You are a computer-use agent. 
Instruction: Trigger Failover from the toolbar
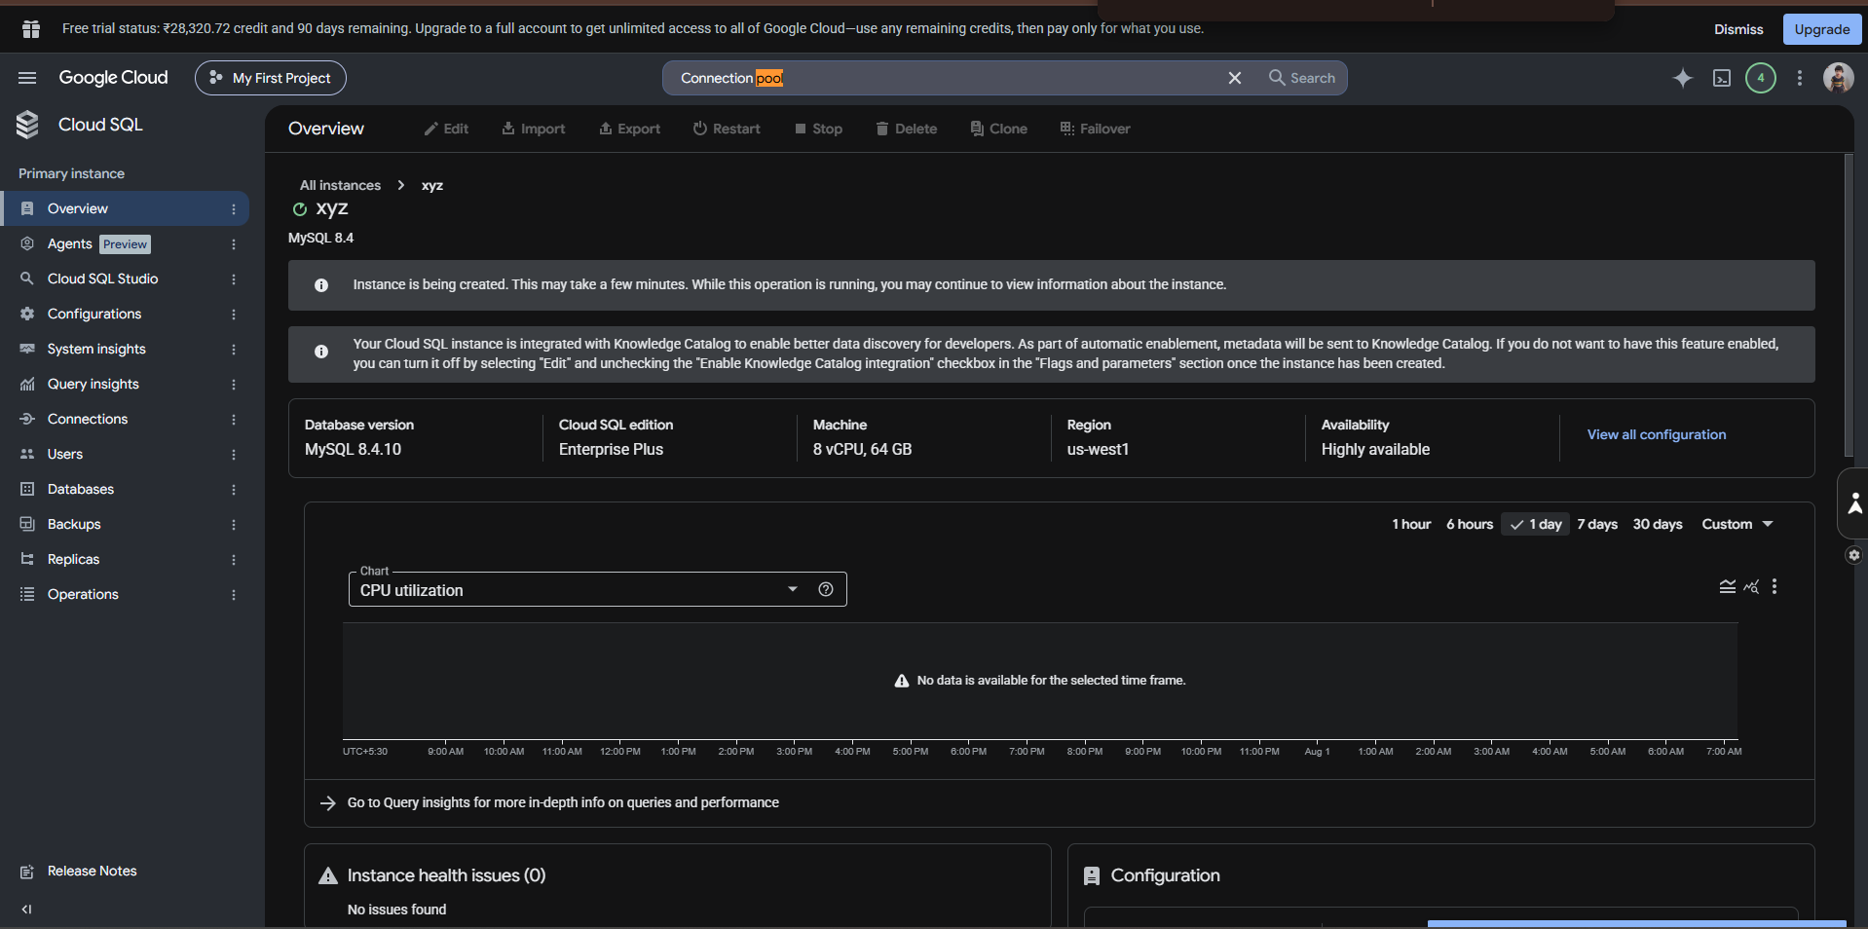[x=1095, y=129]
